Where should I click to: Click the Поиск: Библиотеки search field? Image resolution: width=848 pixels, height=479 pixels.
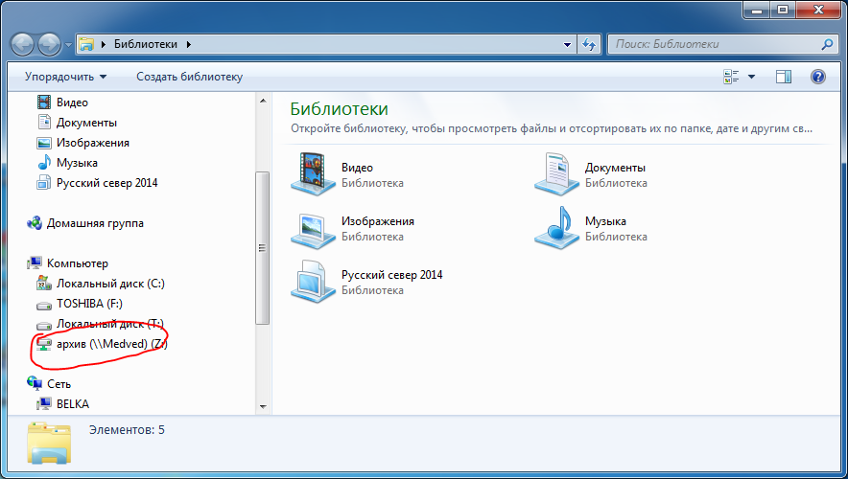click(x=715, y=44)
